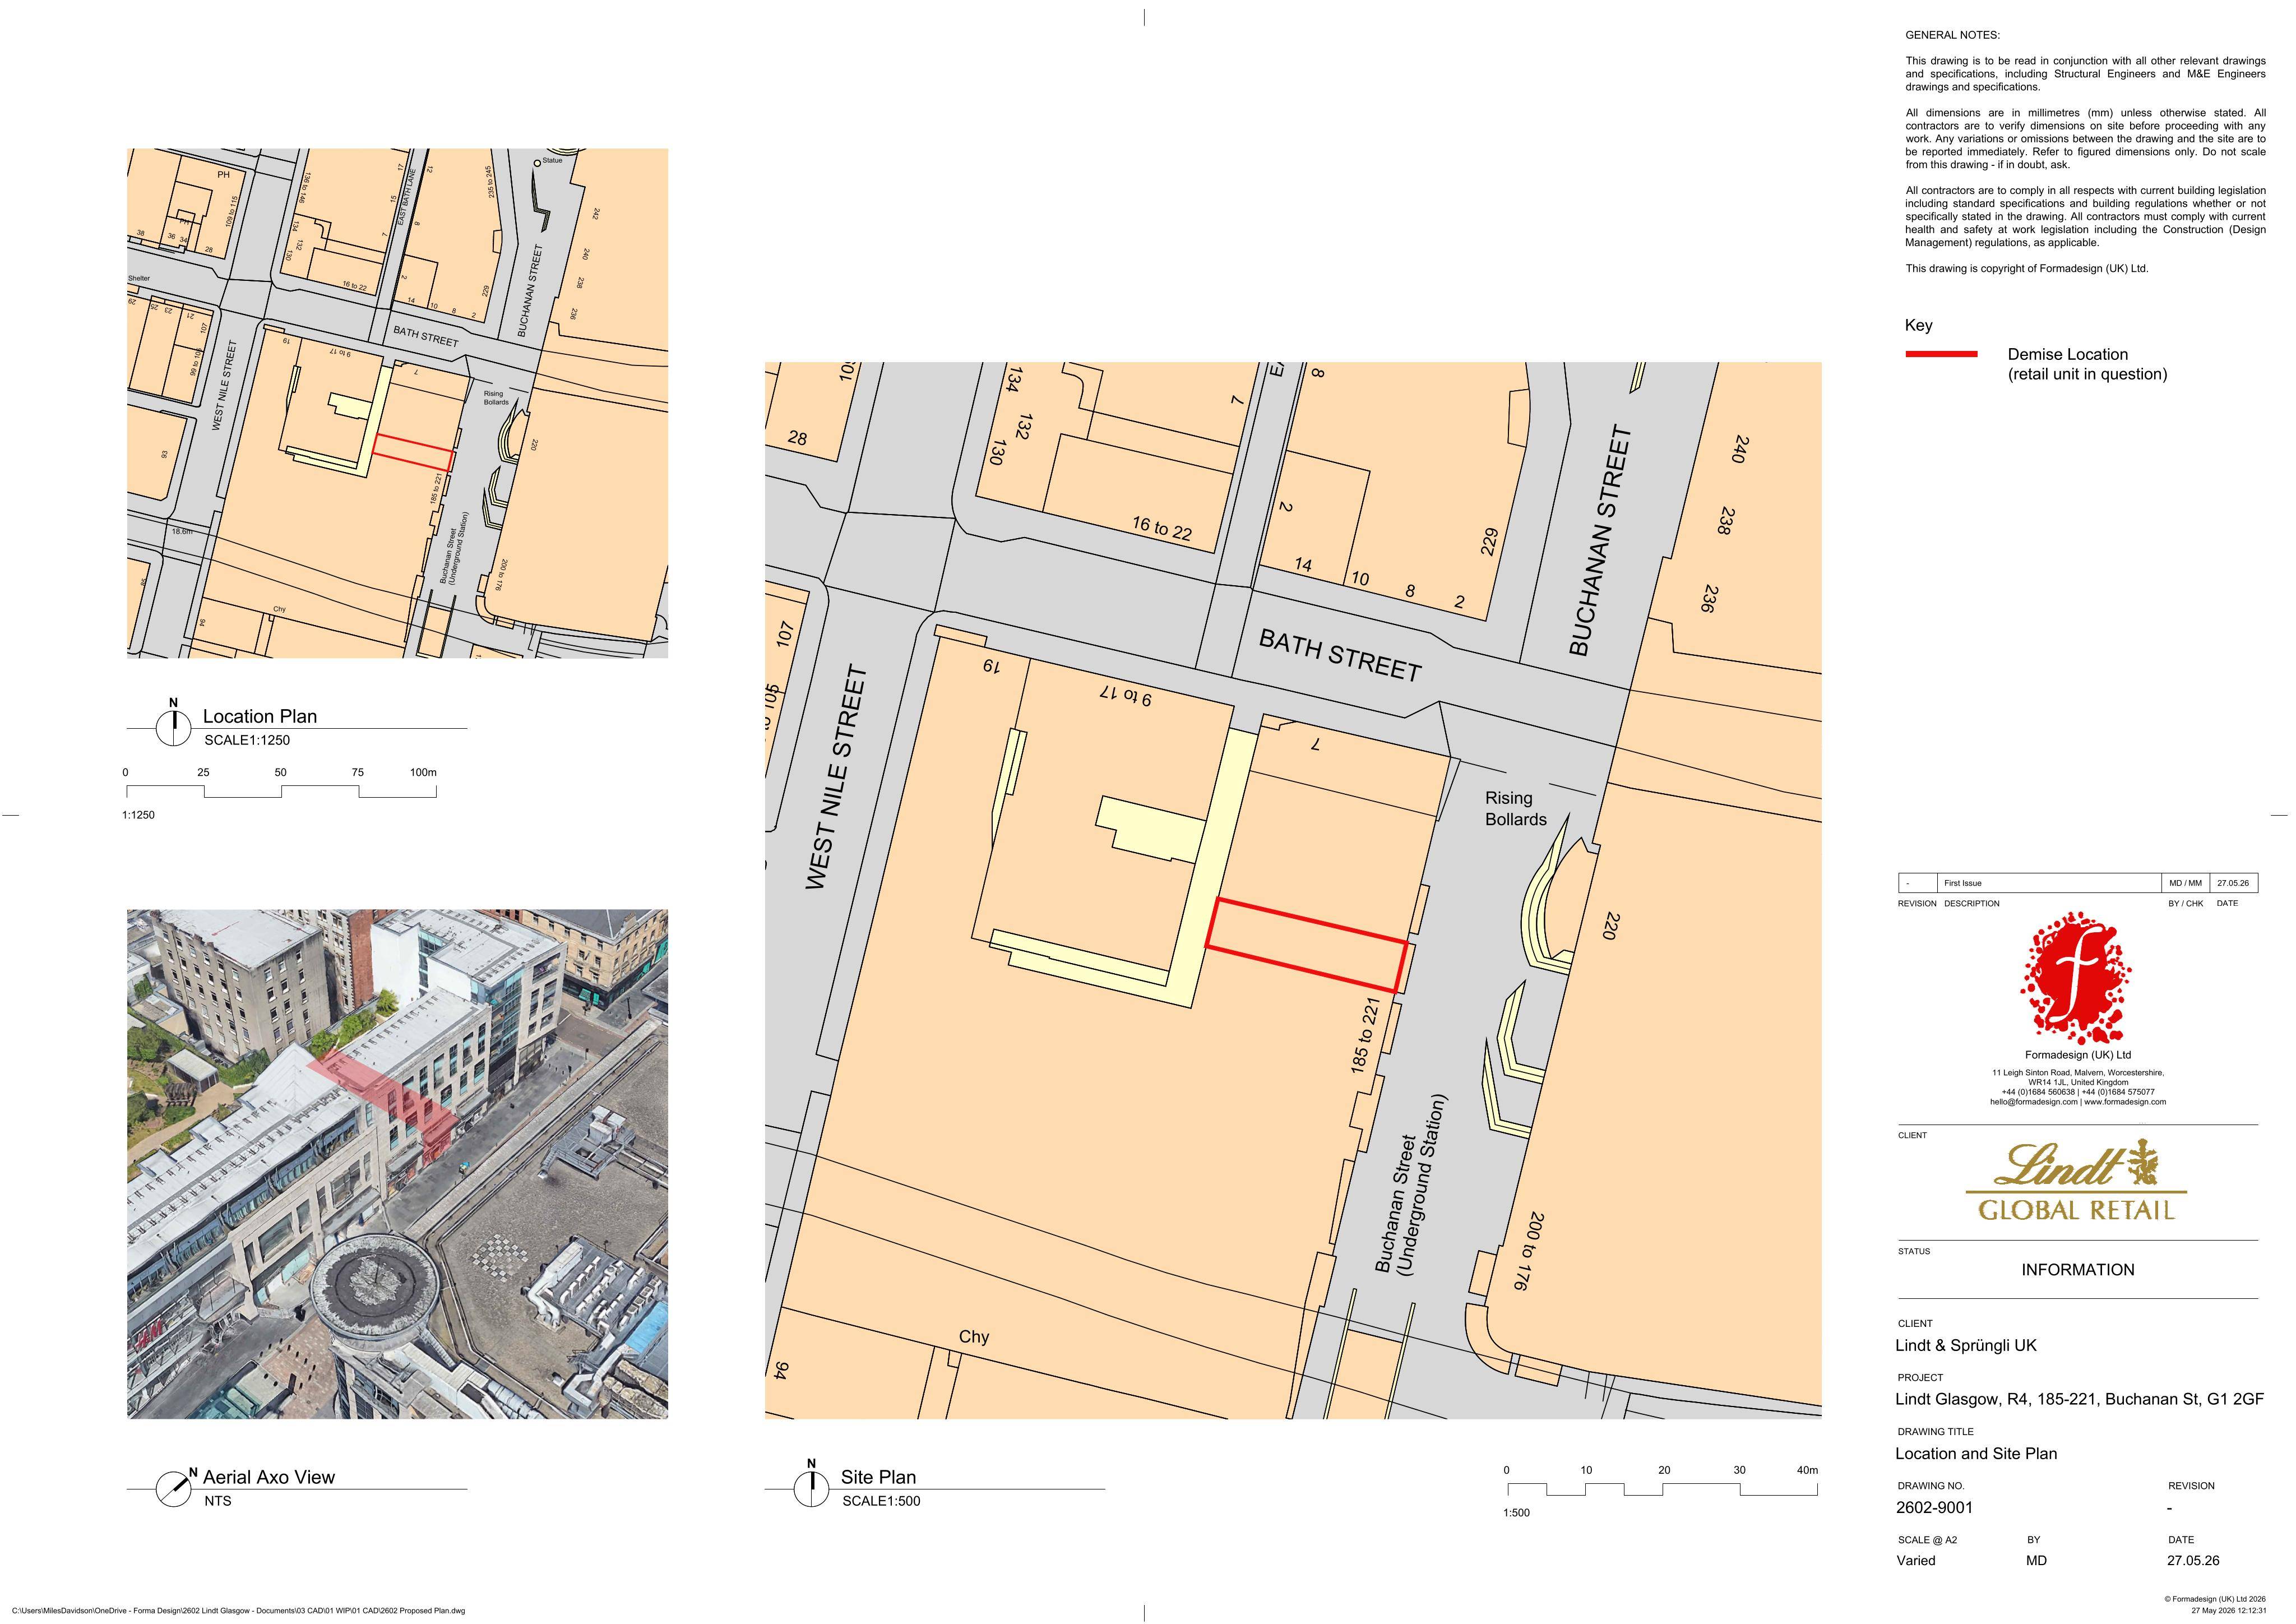Viewport: 2296px width, 1624px height.
Task: Click 'Rising Bollards' label in the Site Plan
Action: pyautogui.click(x=1515, y=809)
